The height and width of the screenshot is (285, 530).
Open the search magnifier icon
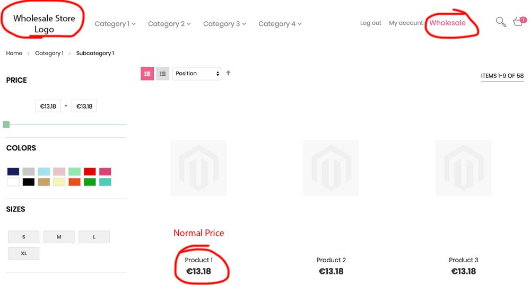[500, 22]
